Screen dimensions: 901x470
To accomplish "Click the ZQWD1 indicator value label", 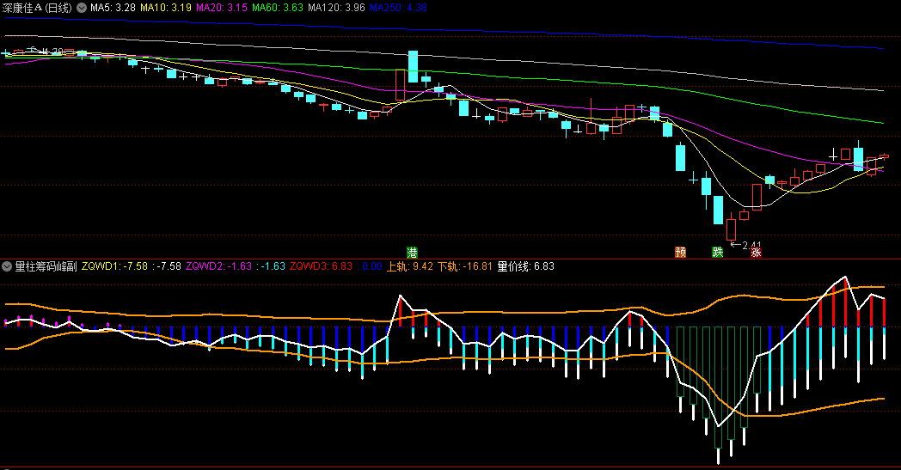I will [114, 266].
